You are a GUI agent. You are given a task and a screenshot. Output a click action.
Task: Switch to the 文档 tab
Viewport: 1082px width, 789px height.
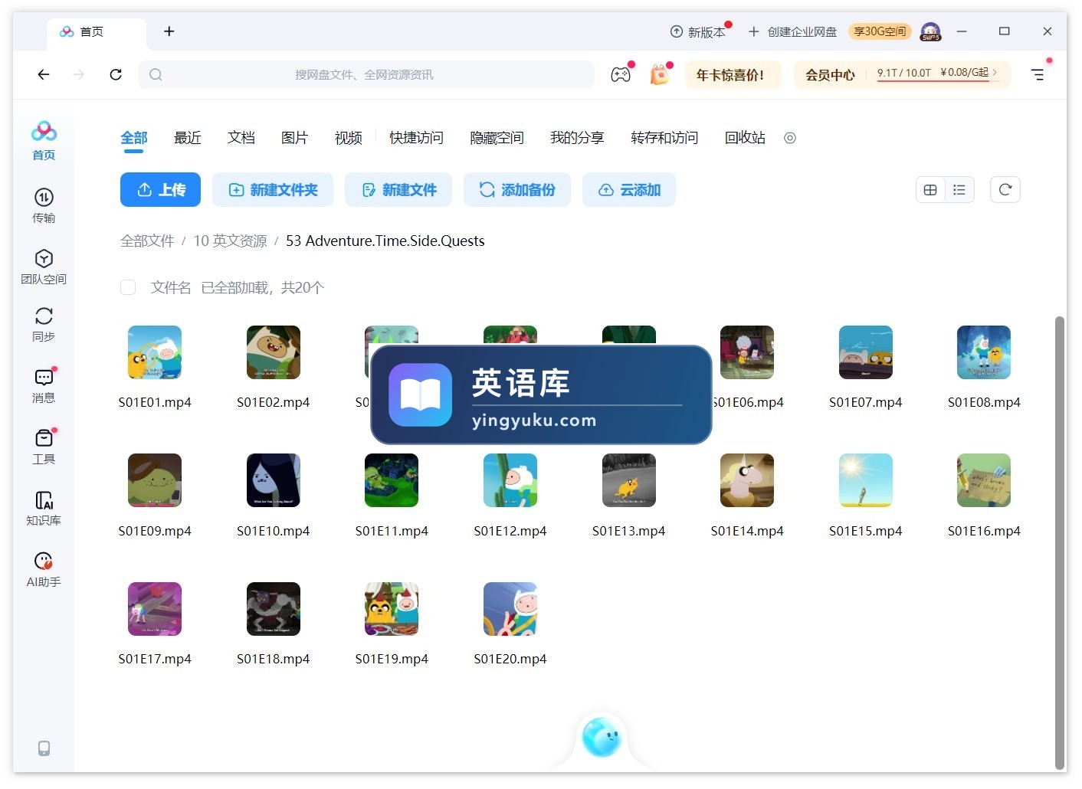241,138
